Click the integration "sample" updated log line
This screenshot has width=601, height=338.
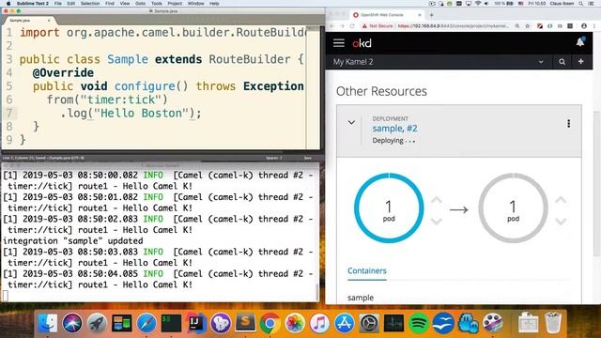(73, 241)
